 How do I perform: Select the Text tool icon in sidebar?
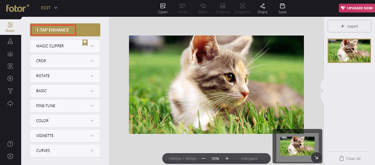click(10, 91)
